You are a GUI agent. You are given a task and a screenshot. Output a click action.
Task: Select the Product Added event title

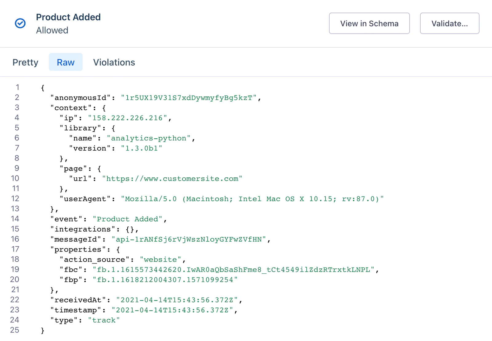pyautogui.click(x=68, y=17)
